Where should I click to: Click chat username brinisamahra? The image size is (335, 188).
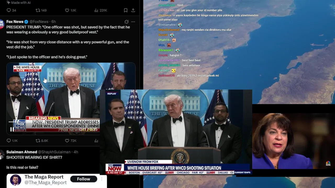tap(167, 25)
